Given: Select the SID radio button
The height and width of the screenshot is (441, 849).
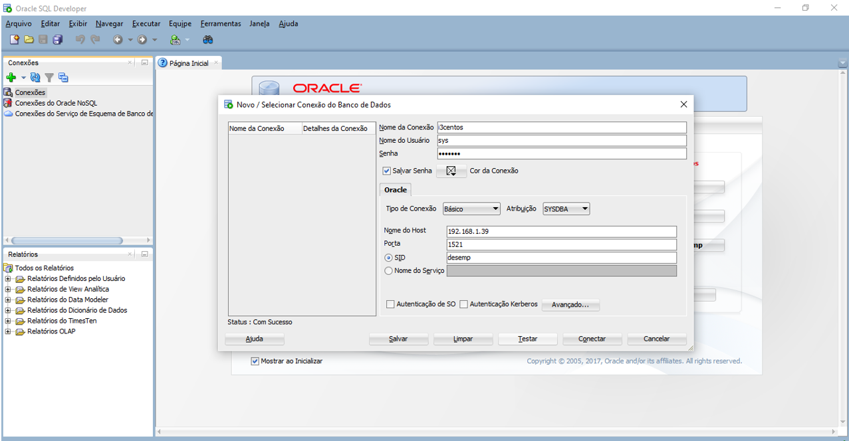Looking at the screenshot, I should tap(389, 258).
